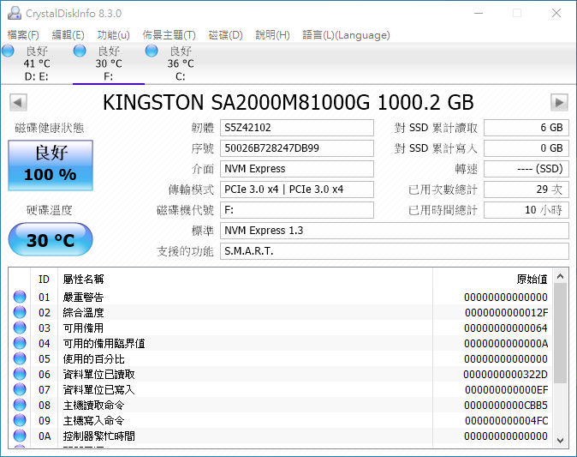Click status orb of attribute 01 嚴重警告
The height and width of the screenshot is (457, 577).
pos(20,297)
